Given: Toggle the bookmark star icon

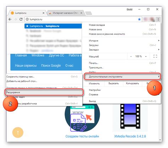Looking at the screenshot, I should coord(139,19).
